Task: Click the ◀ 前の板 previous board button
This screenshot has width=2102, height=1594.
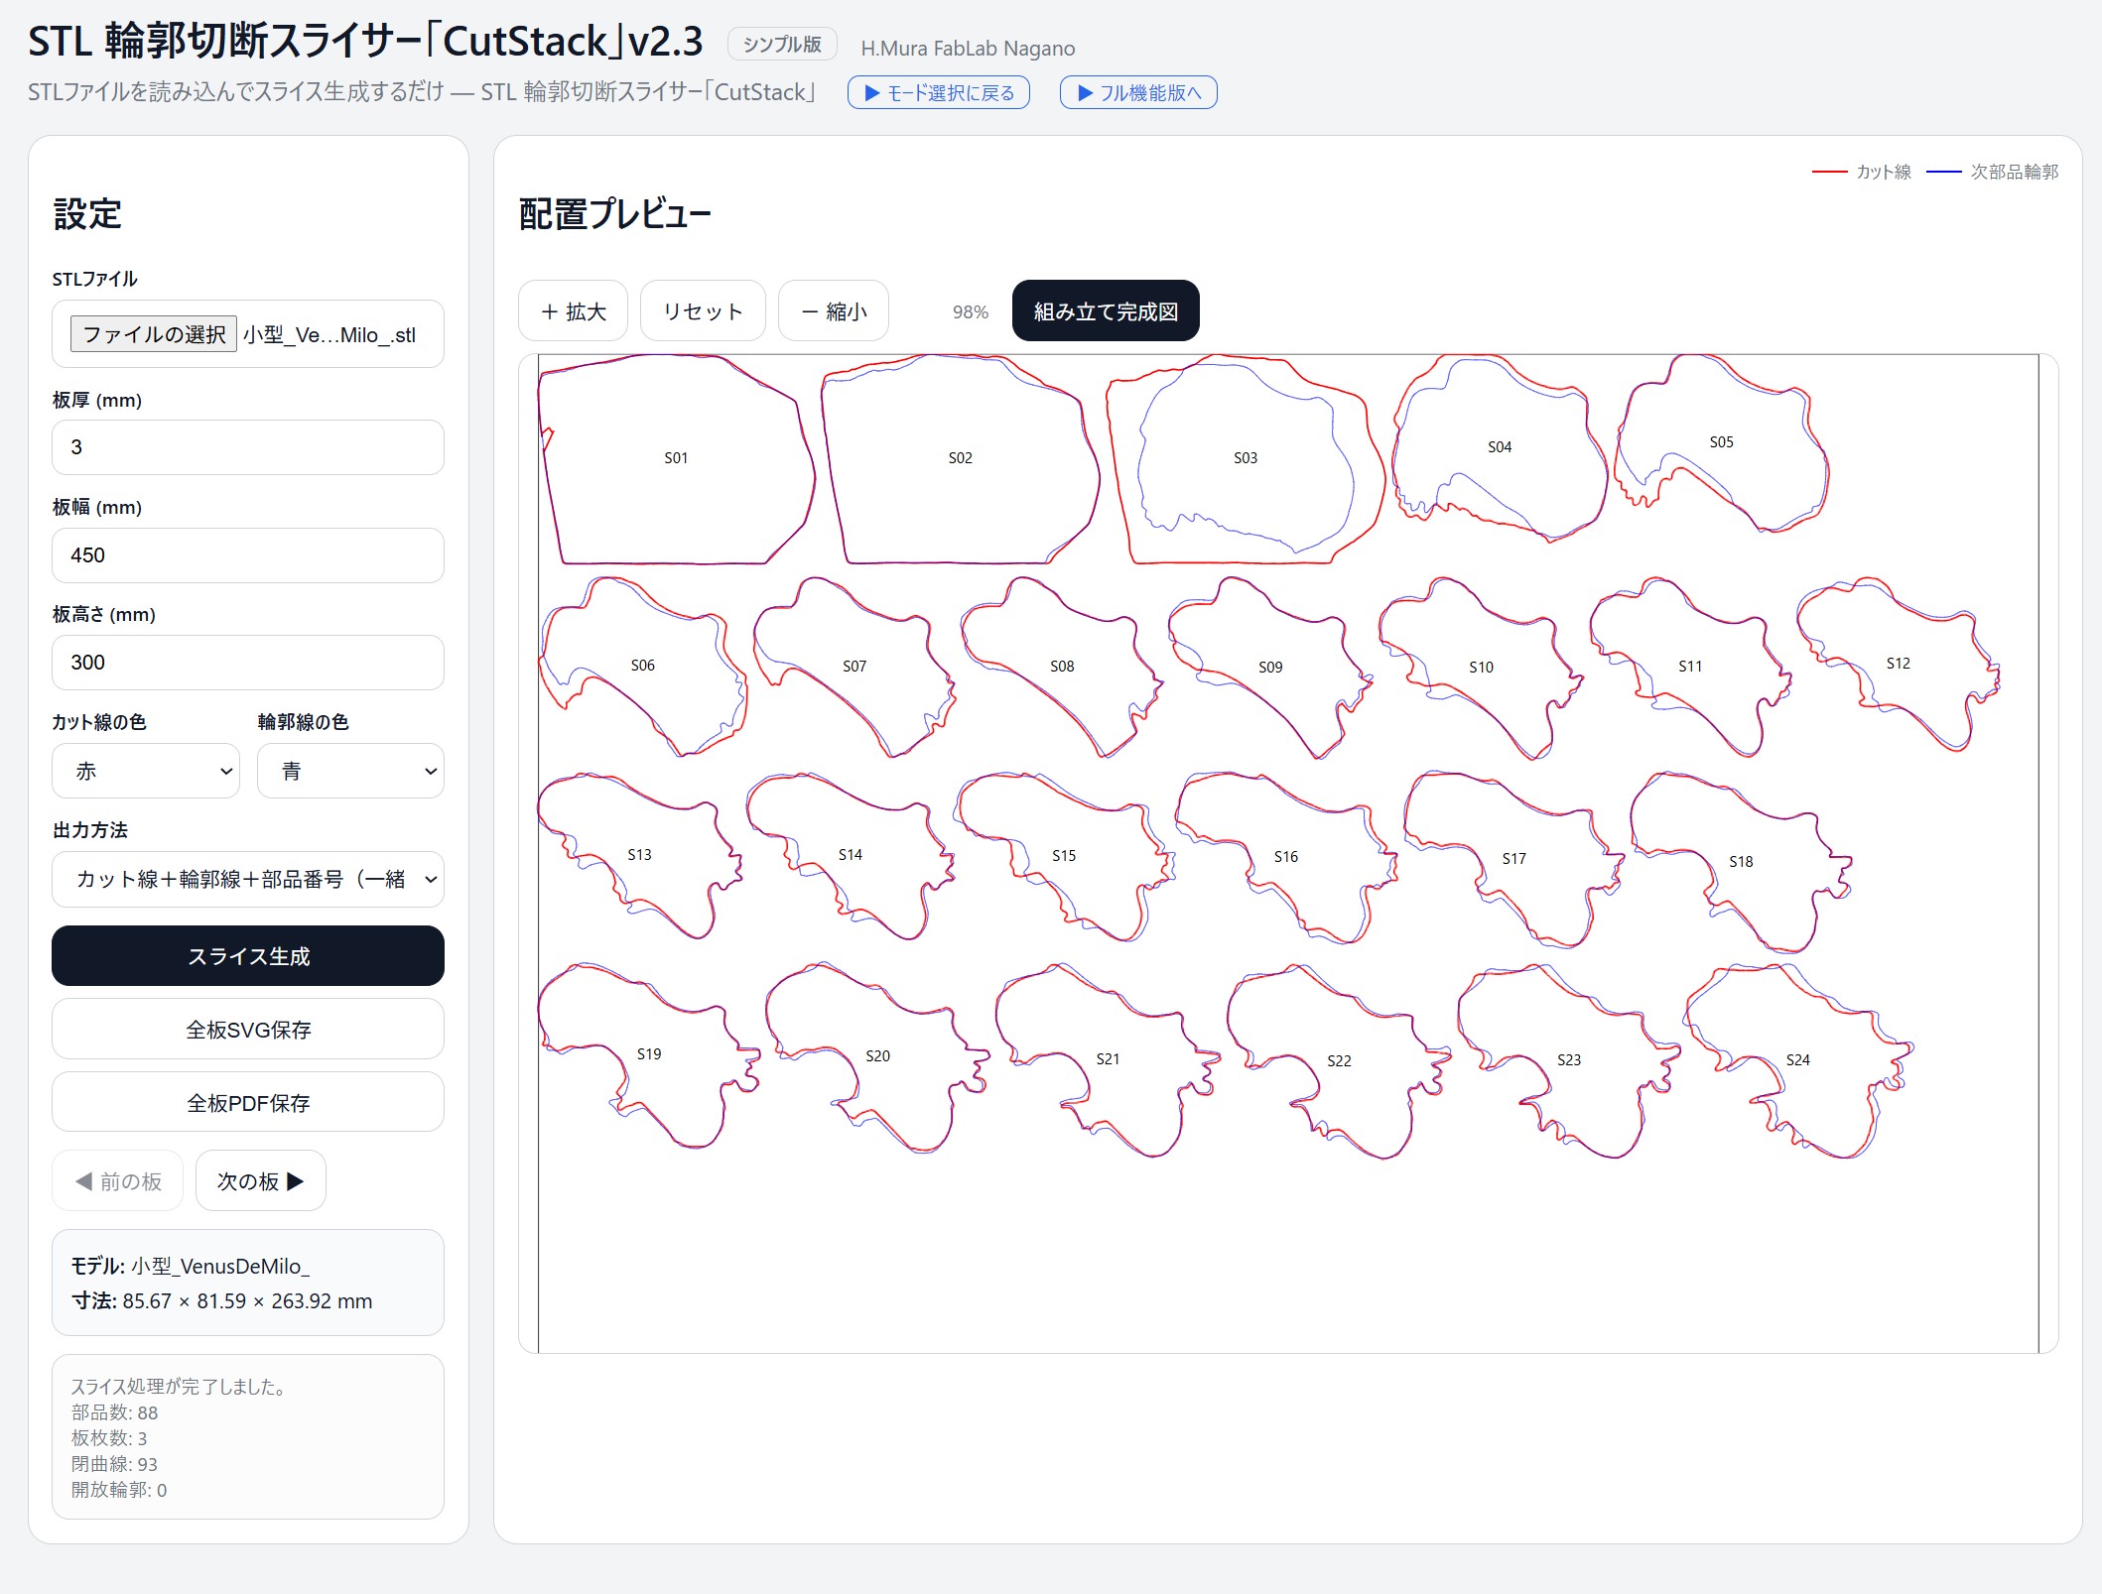Action: coord(118,1181)
